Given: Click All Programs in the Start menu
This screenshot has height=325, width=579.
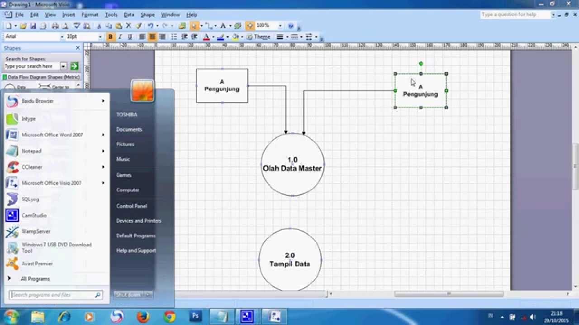Looking at the screenshot, I should pos(35,279).
